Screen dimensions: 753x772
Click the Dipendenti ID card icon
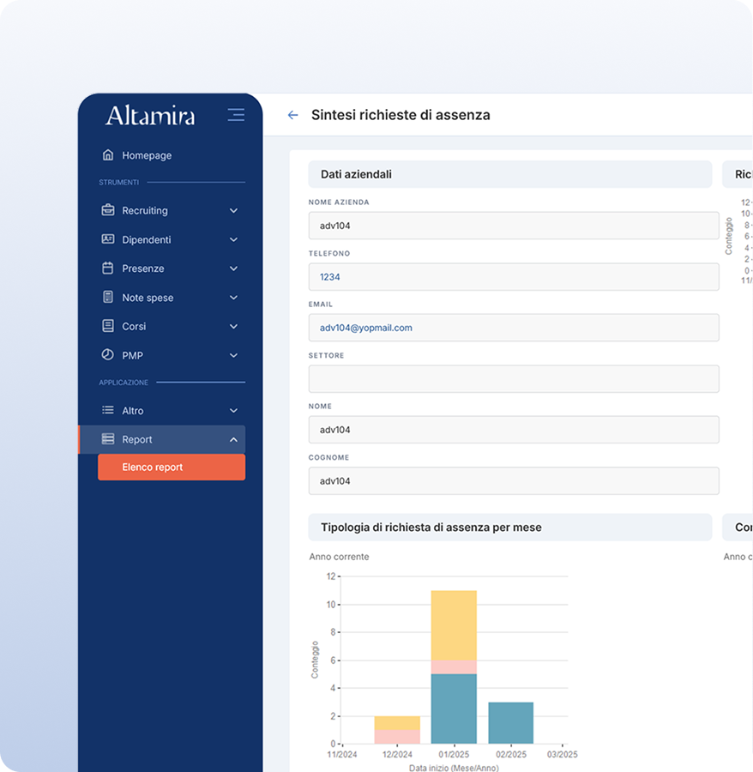coord(108,239)
